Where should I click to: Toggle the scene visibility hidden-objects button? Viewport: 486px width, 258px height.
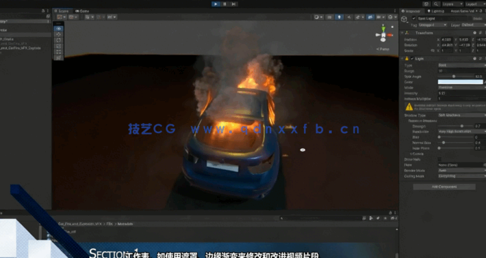(x=370, y=17)
